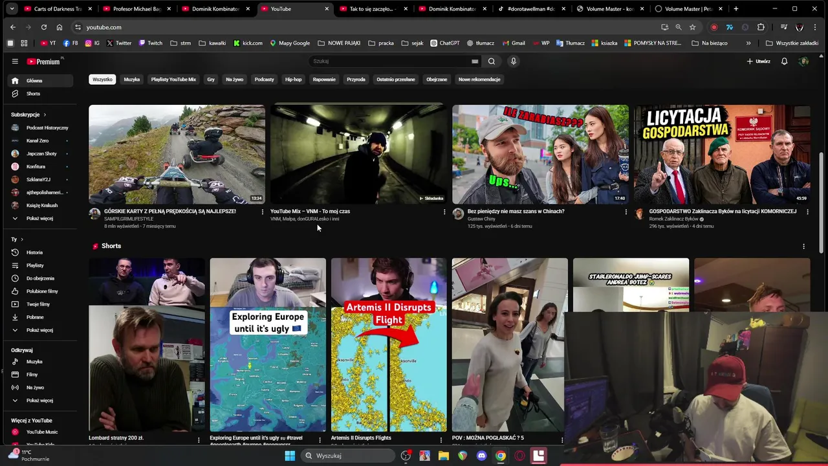Install app icon in address bar
The width and height of the screenshot is (828, 466).
[664, 27]
